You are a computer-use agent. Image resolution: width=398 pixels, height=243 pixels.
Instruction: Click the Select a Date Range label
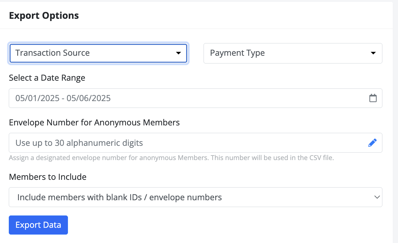click(x=47, y=78)
